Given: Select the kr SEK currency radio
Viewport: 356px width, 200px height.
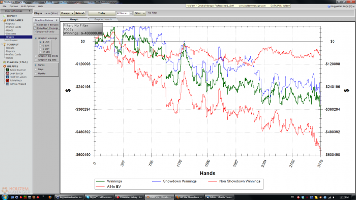Looking at the screenshot, I should (40, 52).
